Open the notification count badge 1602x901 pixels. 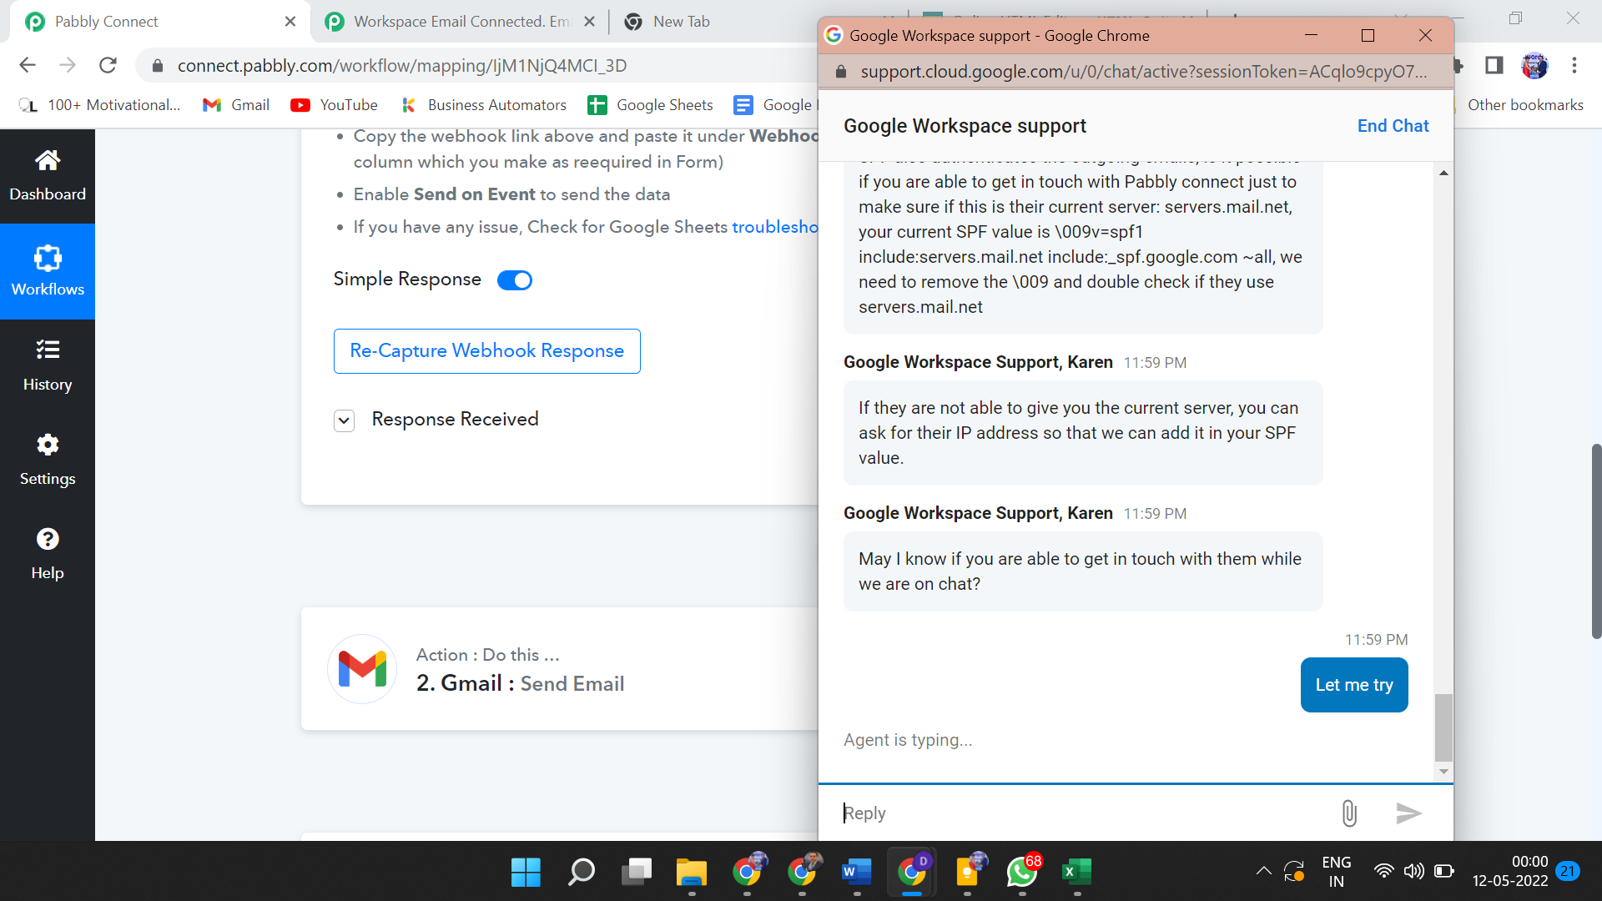(x=1568, y=871)
